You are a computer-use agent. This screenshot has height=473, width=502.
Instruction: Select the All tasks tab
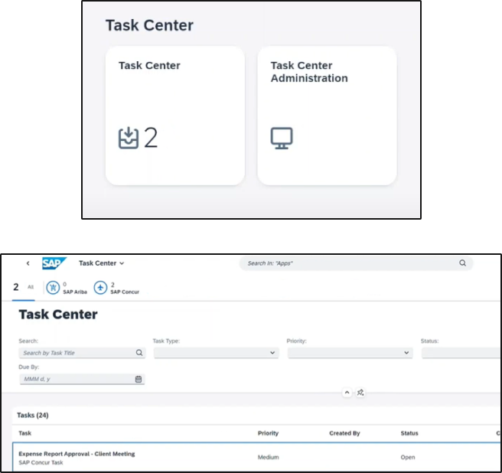pos(24,287)
